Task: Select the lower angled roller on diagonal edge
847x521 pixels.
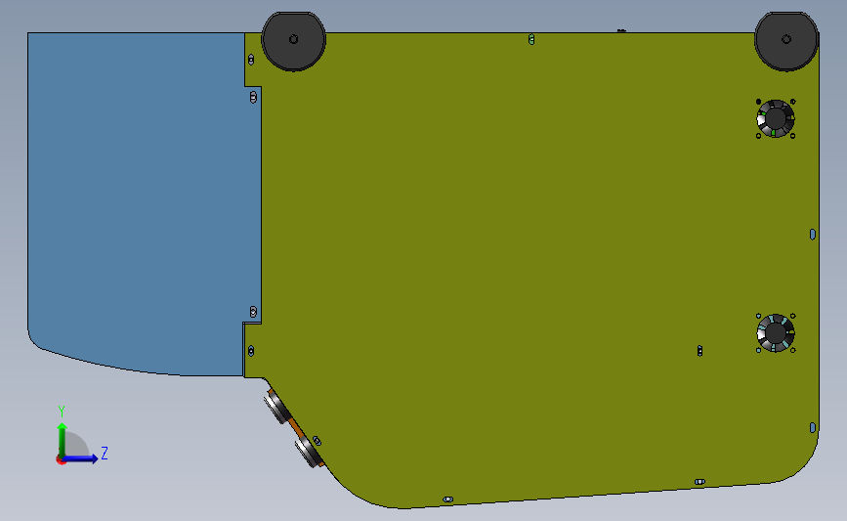Action: (x=309, y=453)
